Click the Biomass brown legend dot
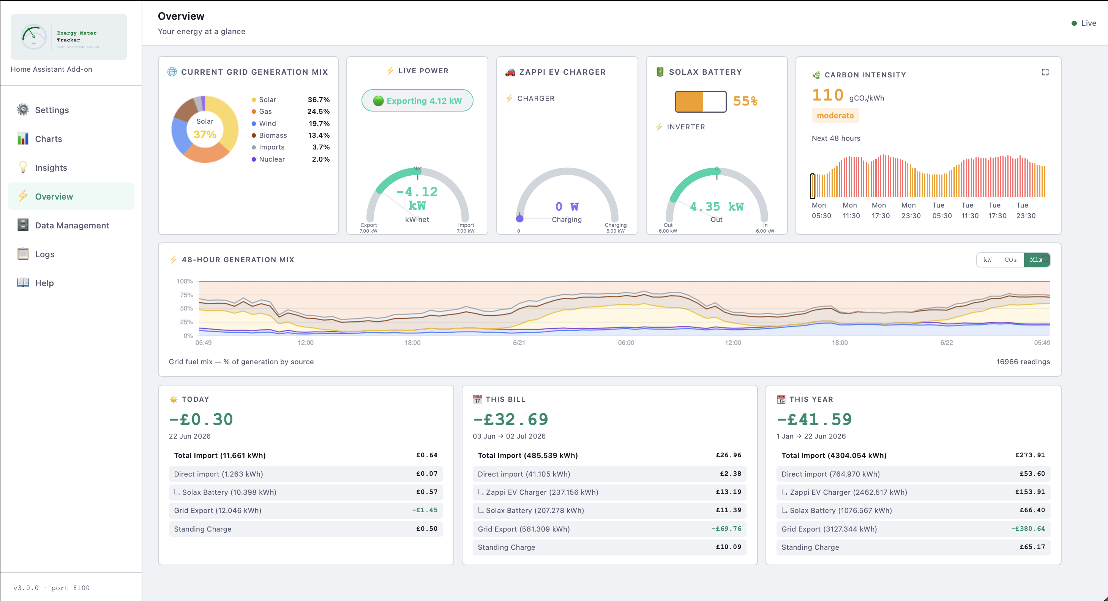Viewport: 1108px width, 601px height. (254, 135)
